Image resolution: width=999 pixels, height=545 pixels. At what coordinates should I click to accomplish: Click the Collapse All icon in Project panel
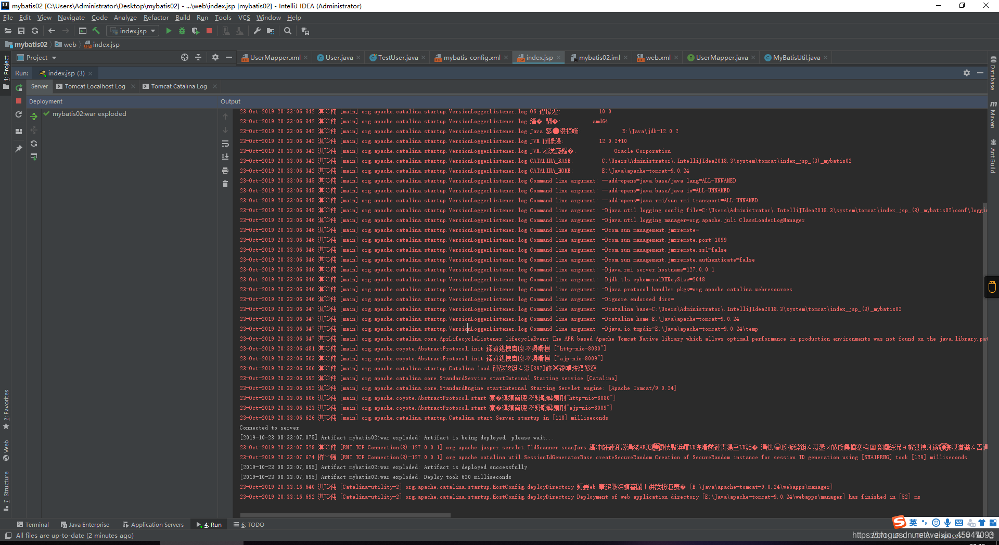coord(198,58)
